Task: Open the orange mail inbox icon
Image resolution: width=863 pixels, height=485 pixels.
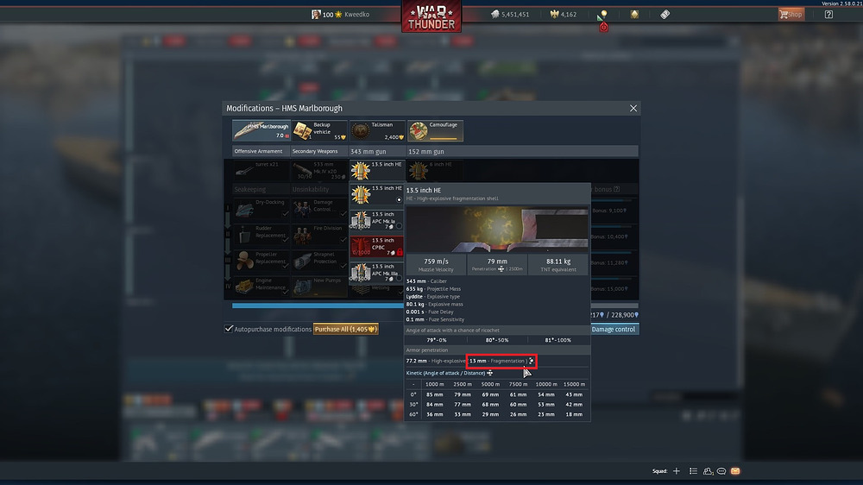Action: (735, 471)
